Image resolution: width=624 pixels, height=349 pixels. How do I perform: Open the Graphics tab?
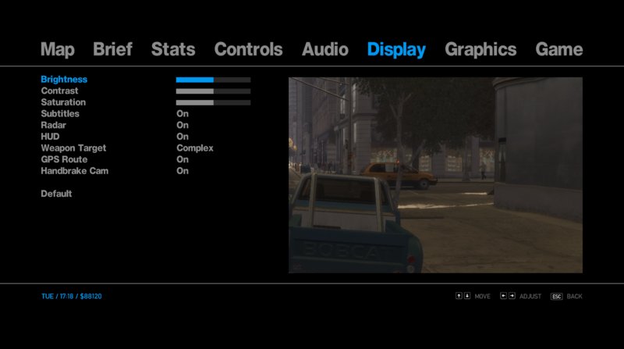480,50
